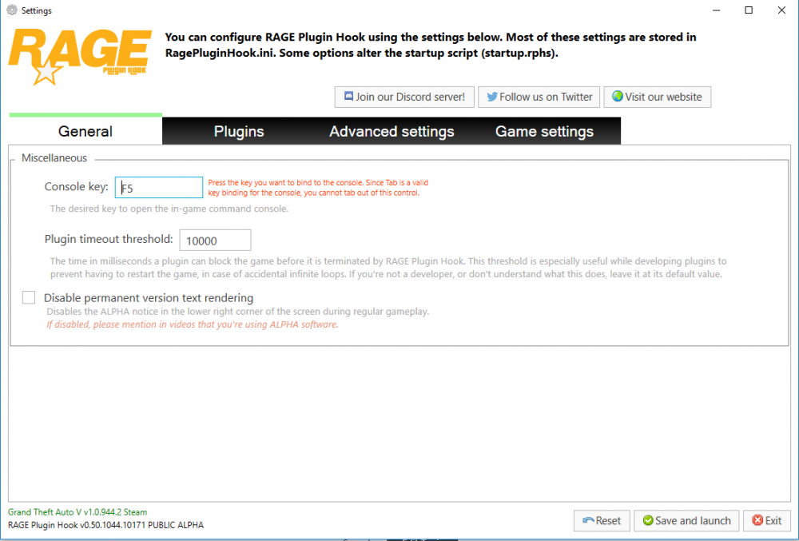
Task: Click the Disable permanent version text rendering label
Action: (149, 298)
